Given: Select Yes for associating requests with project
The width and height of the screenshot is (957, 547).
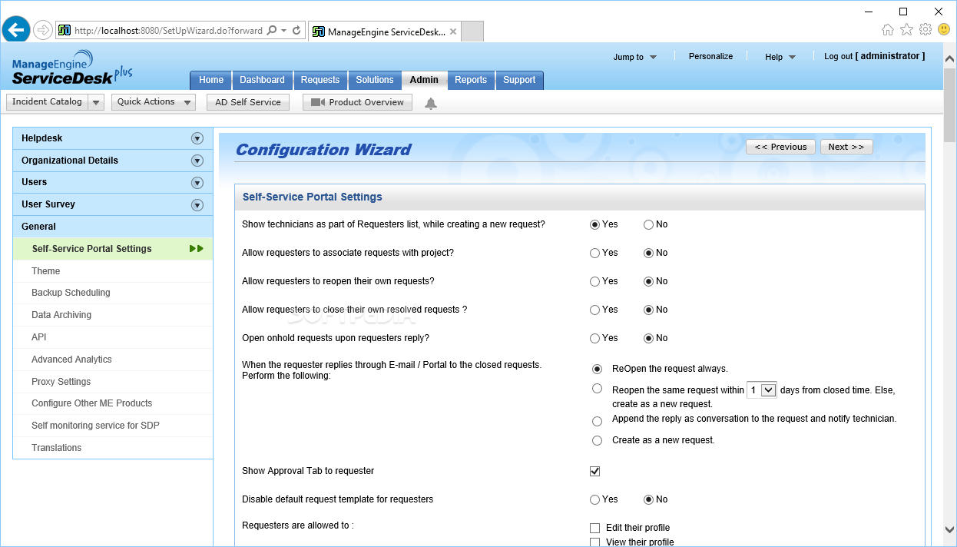Looking at the screenshot, I should 594,253.
